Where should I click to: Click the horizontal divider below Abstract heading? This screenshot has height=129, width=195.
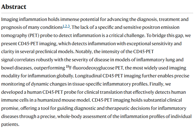(97, 13)
